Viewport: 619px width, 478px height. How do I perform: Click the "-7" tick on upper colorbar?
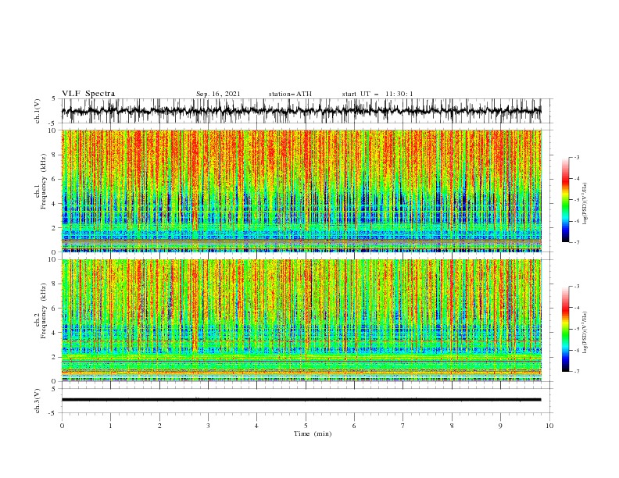[x=576, y=242]
